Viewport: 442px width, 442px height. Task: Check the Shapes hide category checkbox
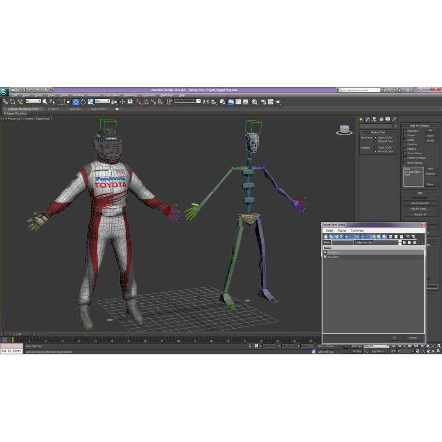[405, 135]
